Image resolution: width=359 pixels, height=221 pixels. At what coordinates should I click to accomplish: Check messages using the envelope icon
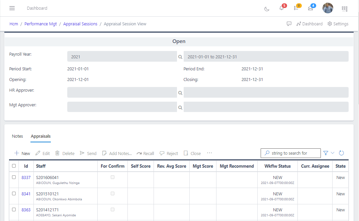pos(310,8)
